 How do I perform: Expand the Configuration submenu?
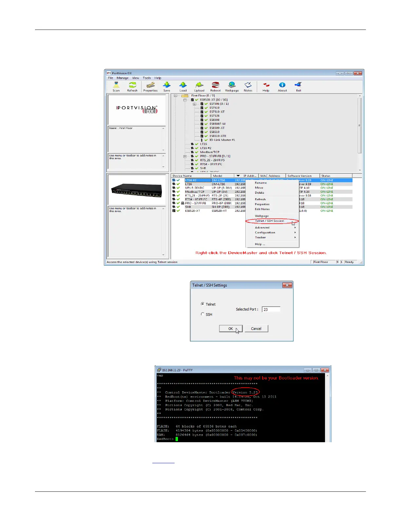coord(272,232)
